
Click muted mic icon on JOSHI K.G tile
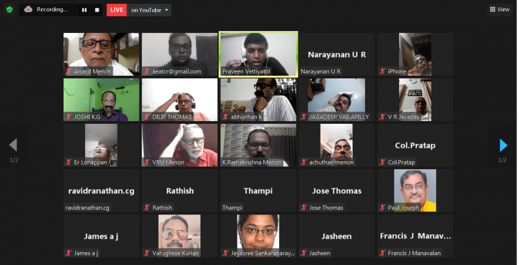69,117
